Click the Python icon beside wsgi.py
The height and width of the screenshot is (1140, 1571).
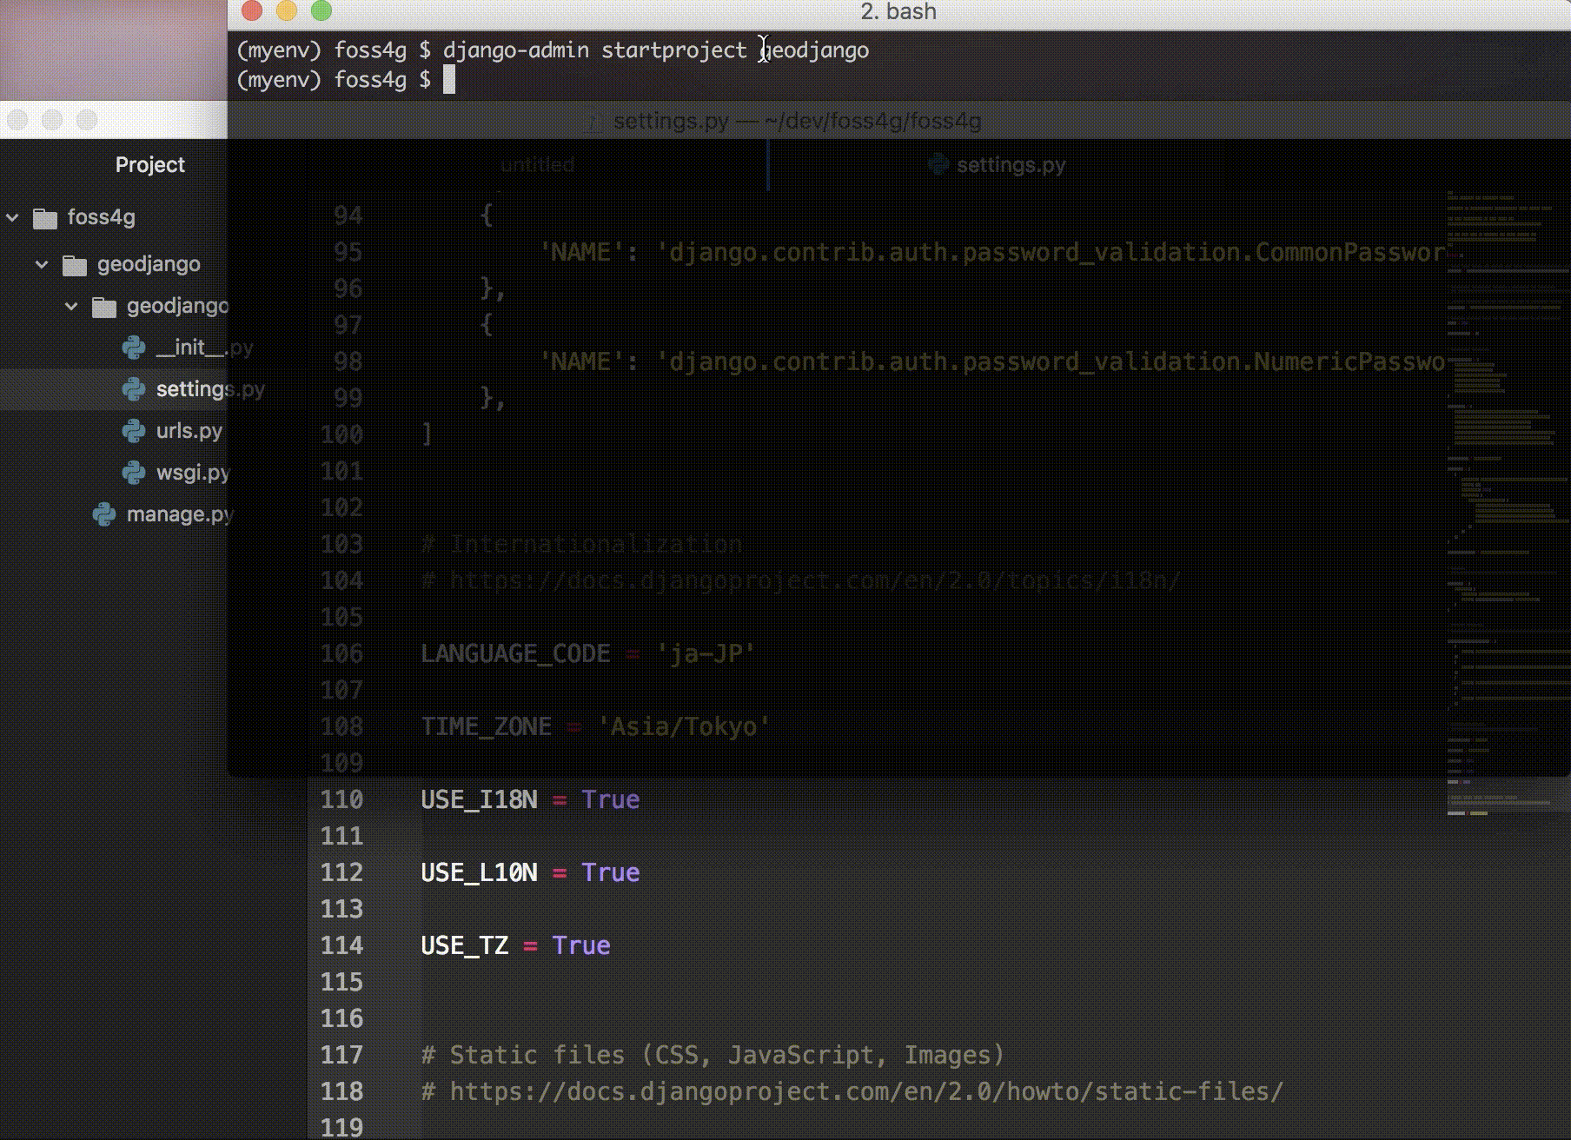[x=134, y=474]
